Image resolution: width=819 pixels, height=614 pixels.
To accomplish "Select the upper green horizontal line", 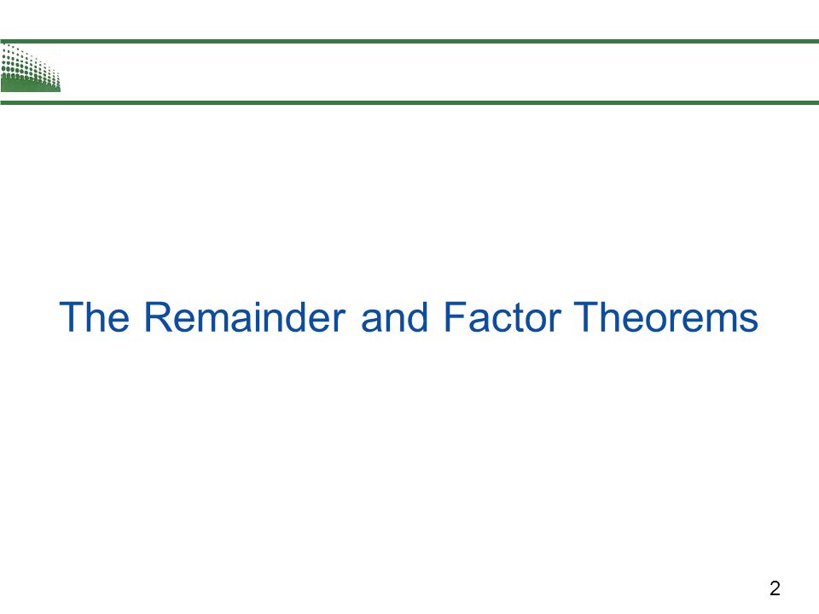I will pyautogui.click(x=409, y=41).
